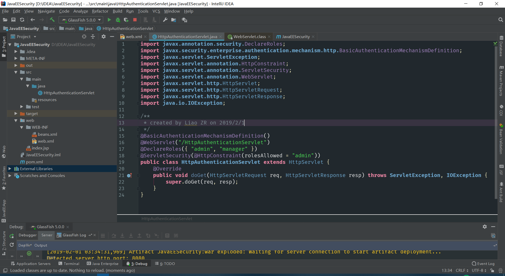Open file using the Open toolbar icon

click(x=5, y=20)
